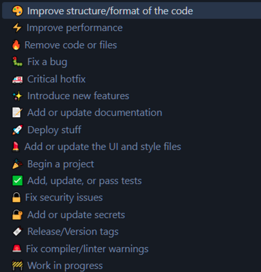Click the caterpillar bug emoji icon
The height and width of the screenshot is (272, 261).
(x=17, y=62)
